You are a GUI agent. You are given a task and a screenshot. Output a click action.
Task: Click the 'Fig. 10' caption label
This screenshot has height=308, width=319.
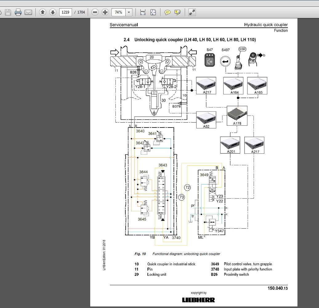click(x=140, y=254)
